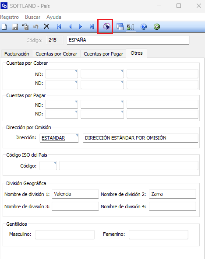The image size is (205, 259).
Task: Go to next record arrow
Action: pyautogui.click(x=81, y=27)
